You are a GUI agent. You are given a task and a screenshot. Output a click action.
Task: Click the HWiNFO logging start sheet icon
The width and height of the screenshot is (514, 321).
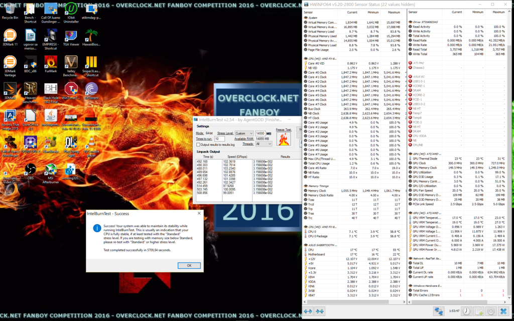478,311
